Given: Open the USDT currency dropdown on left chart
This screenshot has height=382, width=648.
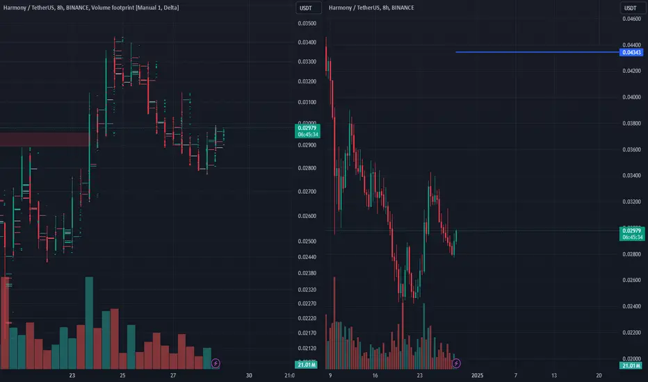Looking at the screenshot, I should [x=307, y=8].
